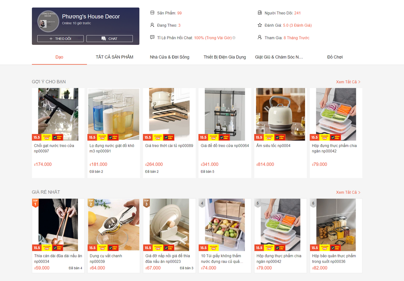Screen dimensions: 404x281
Task: Open the Đồ Chơi category tab
Action: coord(335,57)
